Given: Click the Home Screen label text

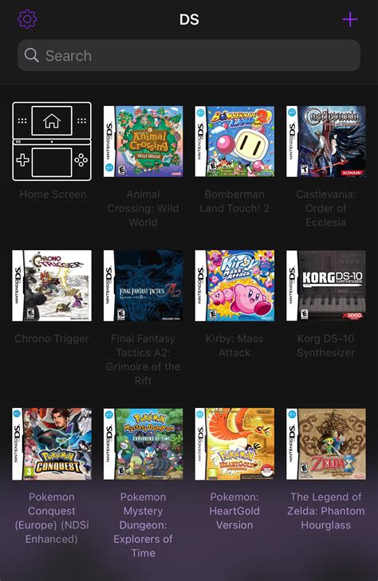Looking at the screenshot, I should pos(53,194).
